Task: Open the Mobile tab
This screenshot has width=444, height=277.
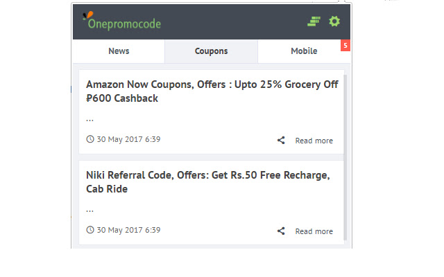Action: tap(304, 51)
